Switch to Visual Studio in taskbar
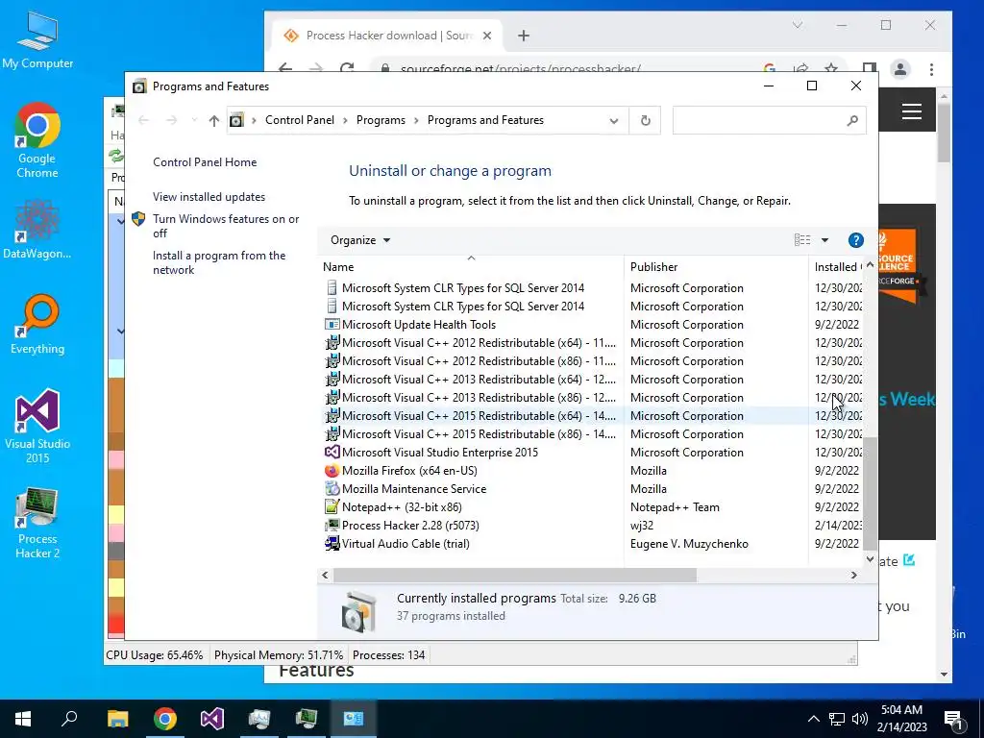 pyautogui.click(x=212, y=719)
